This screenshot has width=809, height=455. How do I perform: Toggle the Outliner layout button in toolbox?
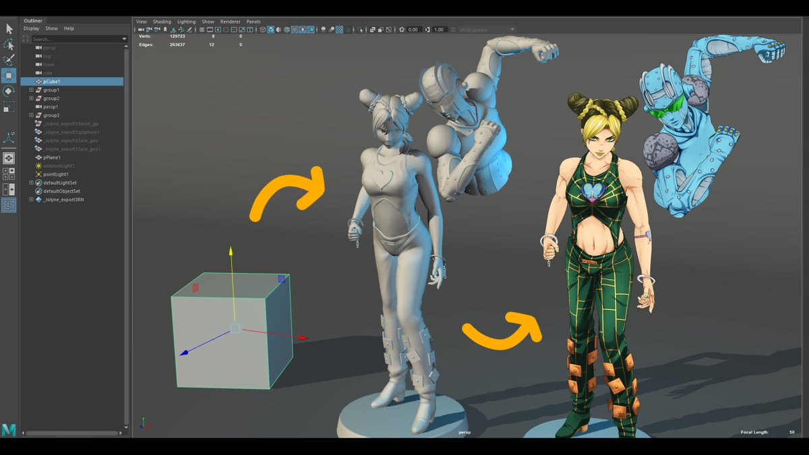click(x=9, y=205)
